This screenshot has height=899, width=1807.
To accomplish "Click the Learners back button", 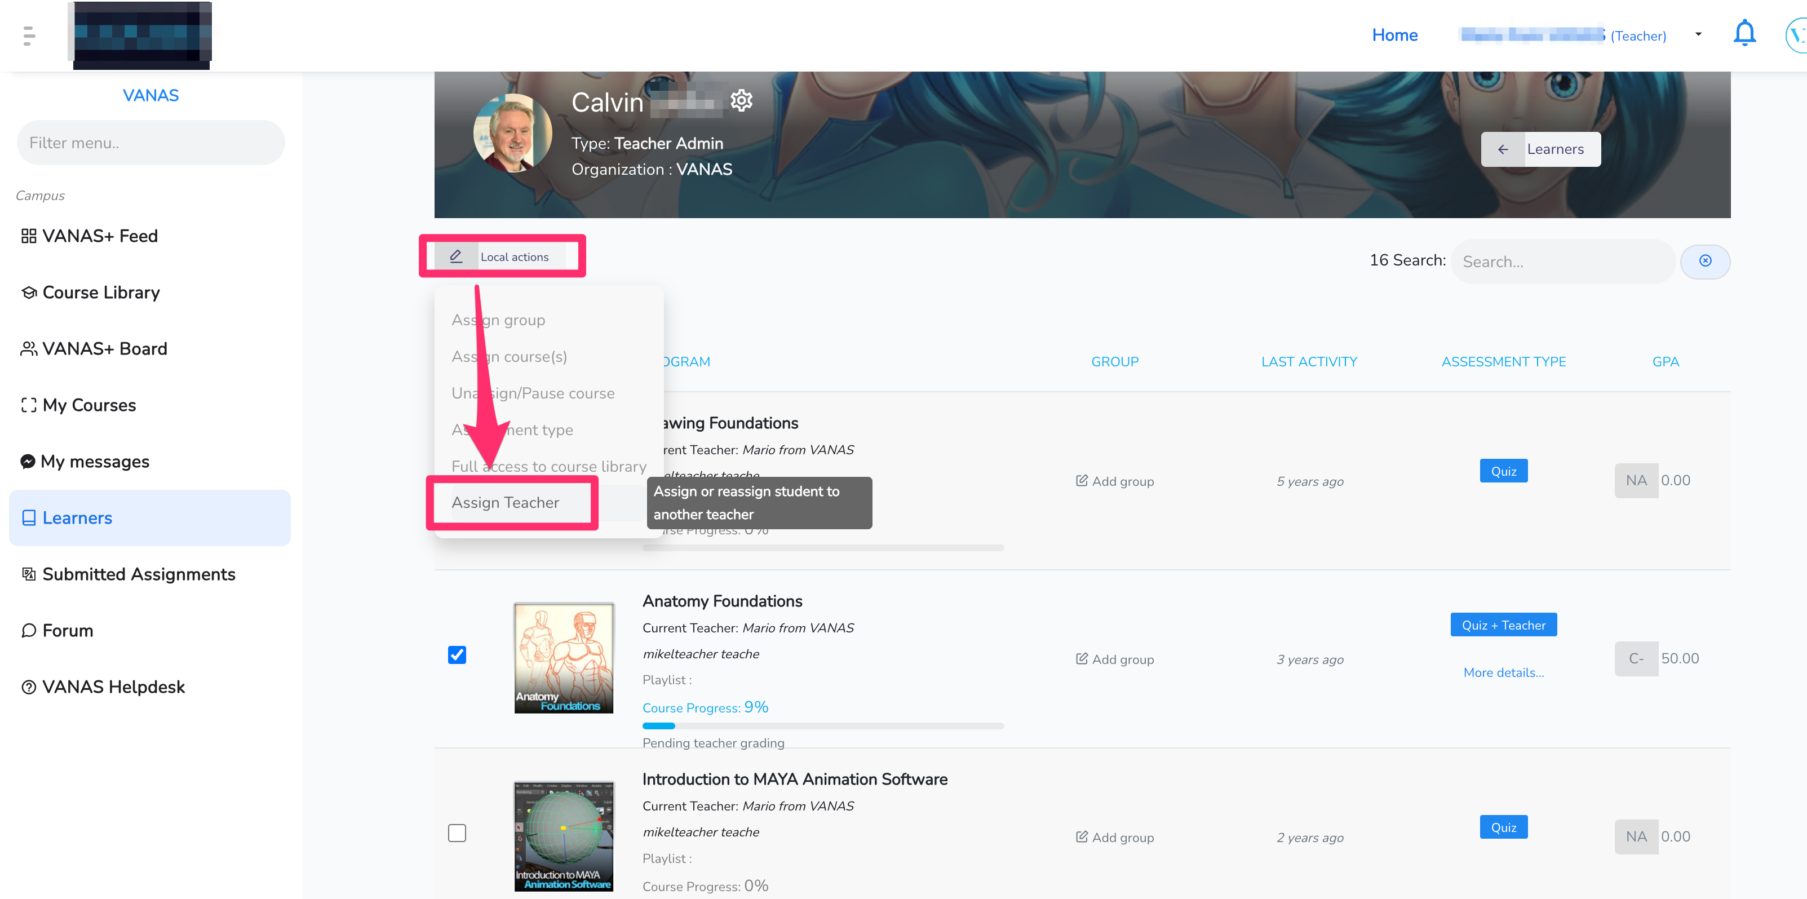I will pyautogui.click(x=1540, y=149).
